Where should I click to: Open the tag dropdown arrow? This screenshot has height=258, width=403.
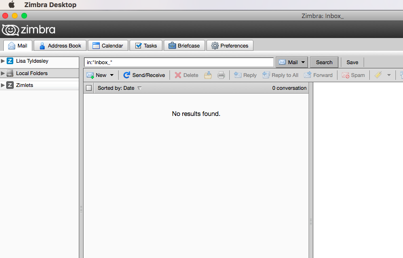[389, 76]
